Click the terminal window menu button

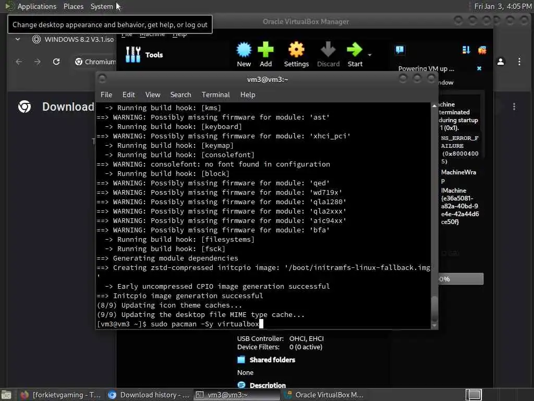(102, 79)
